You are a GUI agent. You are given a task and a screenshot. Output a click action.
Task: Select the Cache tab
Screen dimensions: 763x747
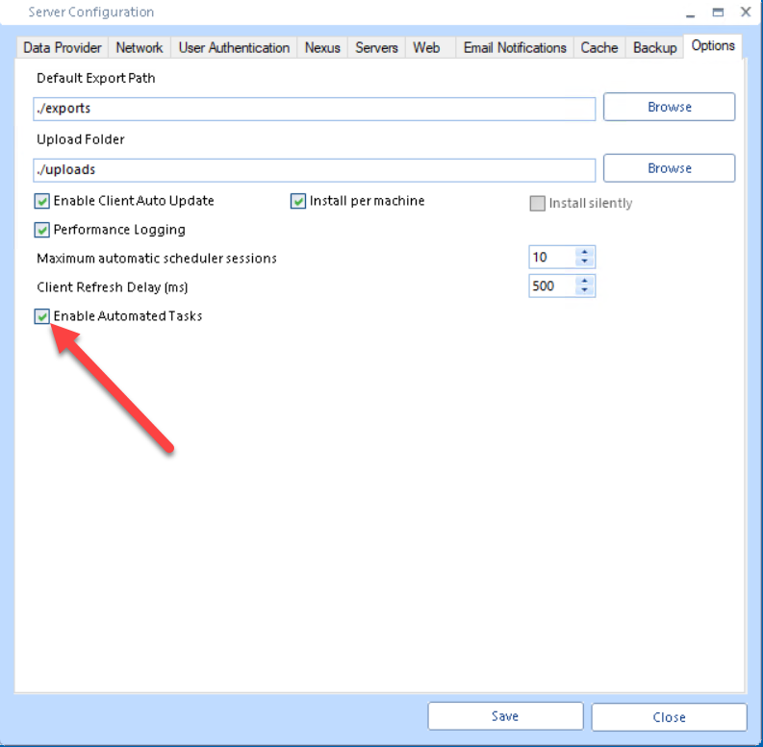click(x=599, y=48)
